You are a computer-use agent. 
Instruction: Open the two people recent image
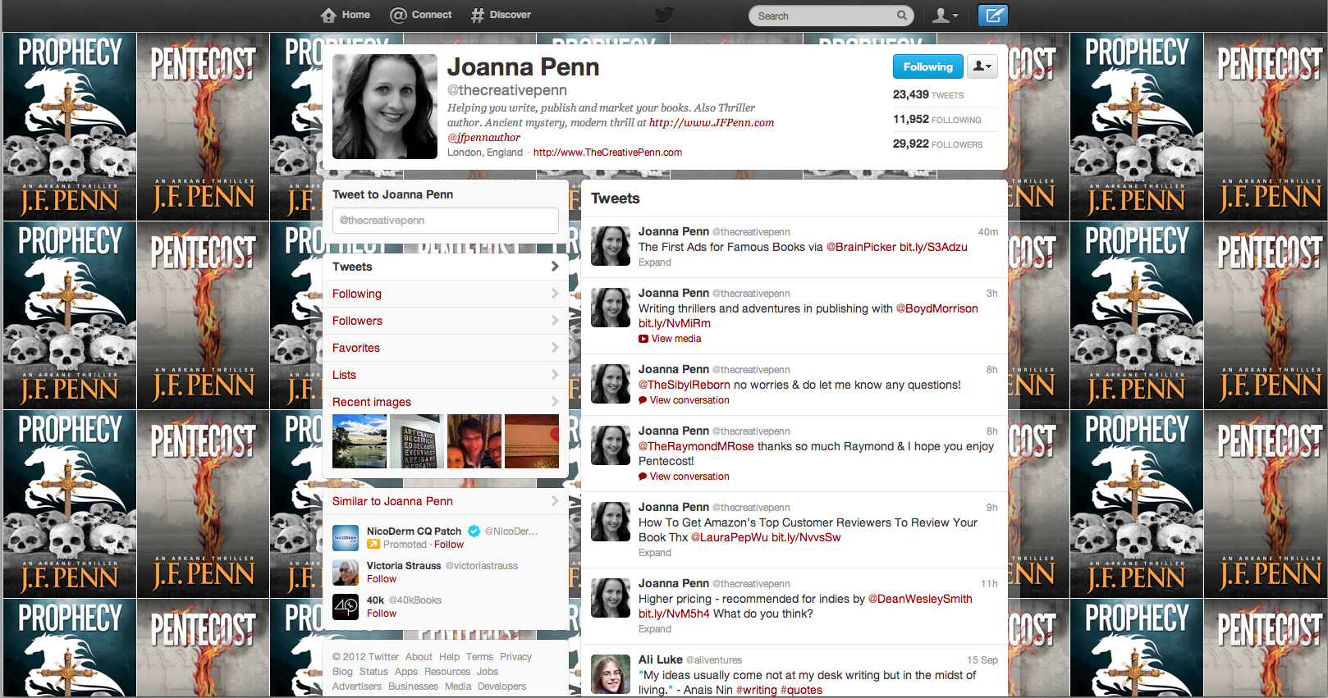[x=474, y=441]
